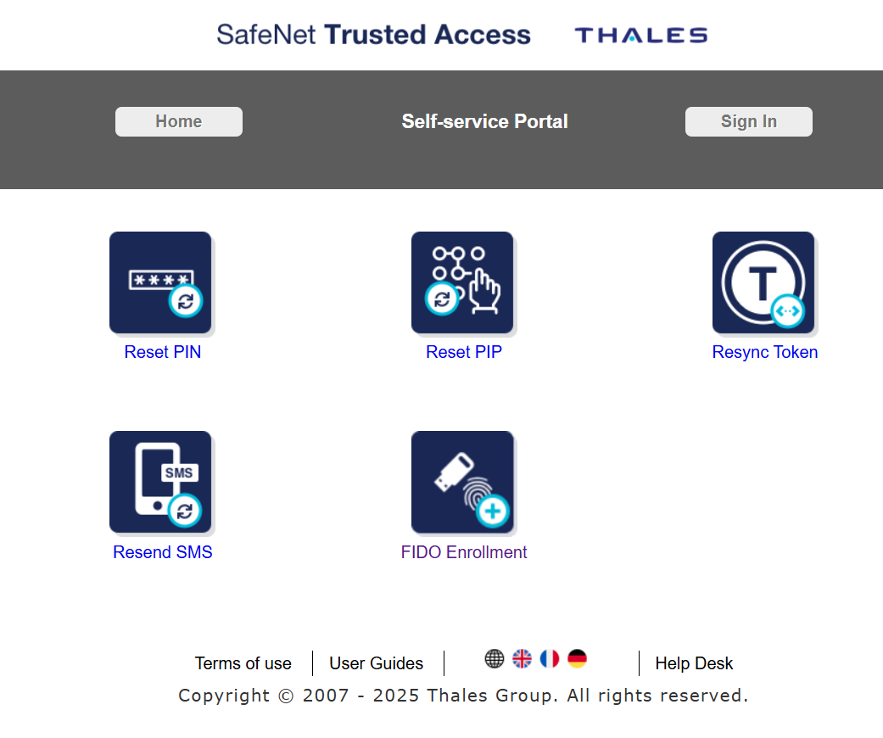Switch language with the UK flag

point(522,658)
